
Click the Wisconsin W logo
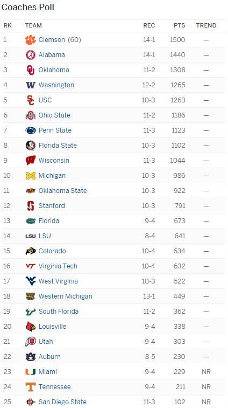(x=31, y=161)
